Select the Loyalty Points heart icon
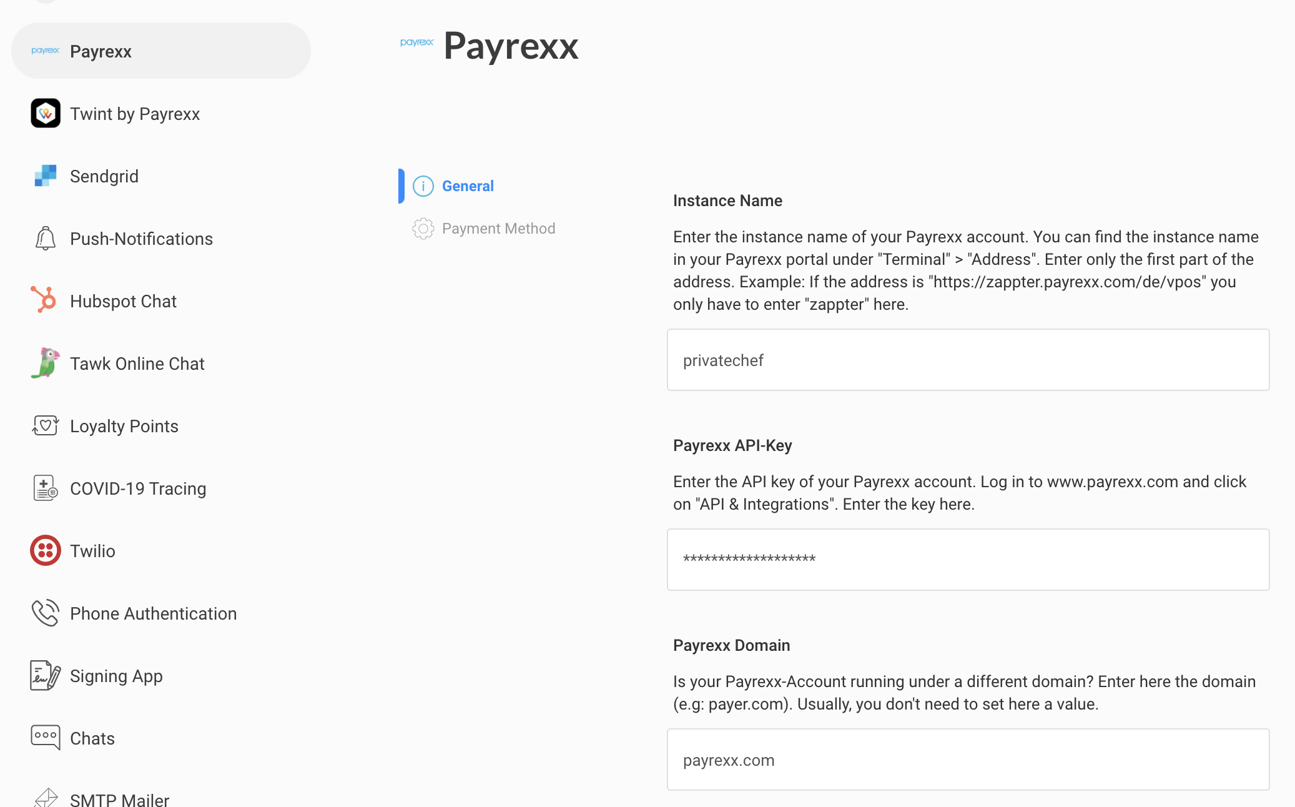The height and width of the screenshot is (807, 1295). point(46,425)
